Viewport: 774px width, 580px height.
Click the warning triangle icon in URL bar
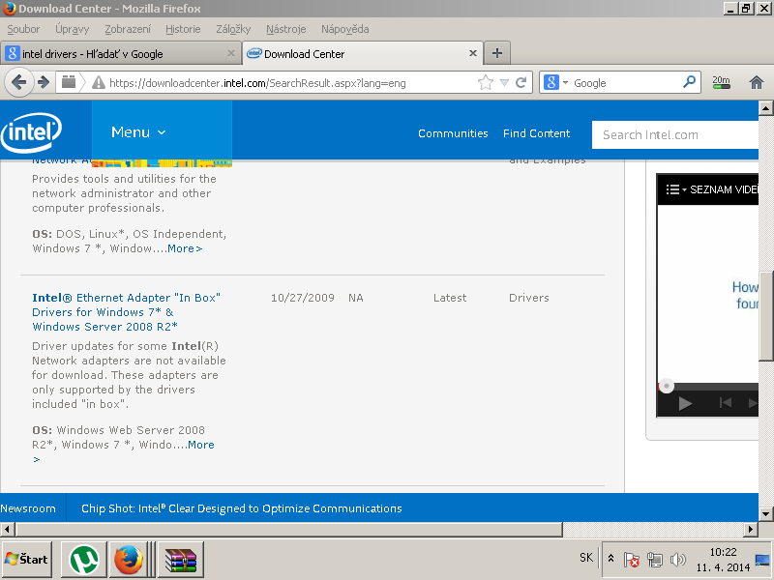tap(99, 83)
